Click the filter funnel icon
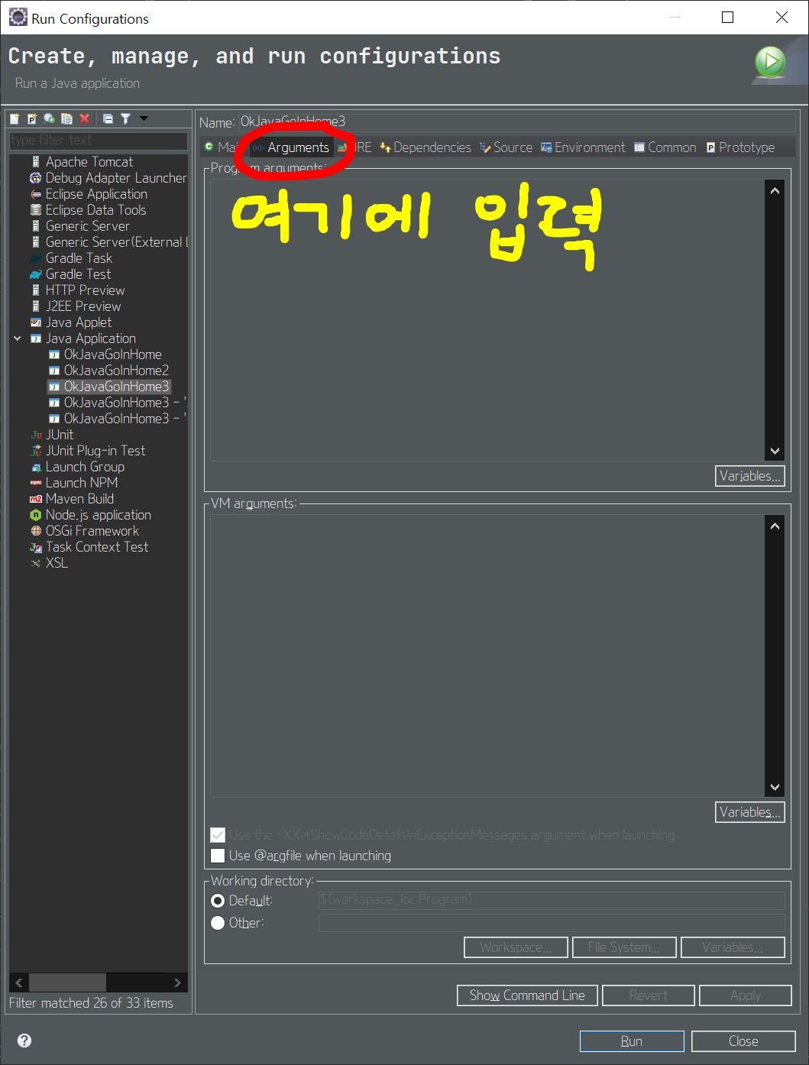 click(x=125, y=118)
